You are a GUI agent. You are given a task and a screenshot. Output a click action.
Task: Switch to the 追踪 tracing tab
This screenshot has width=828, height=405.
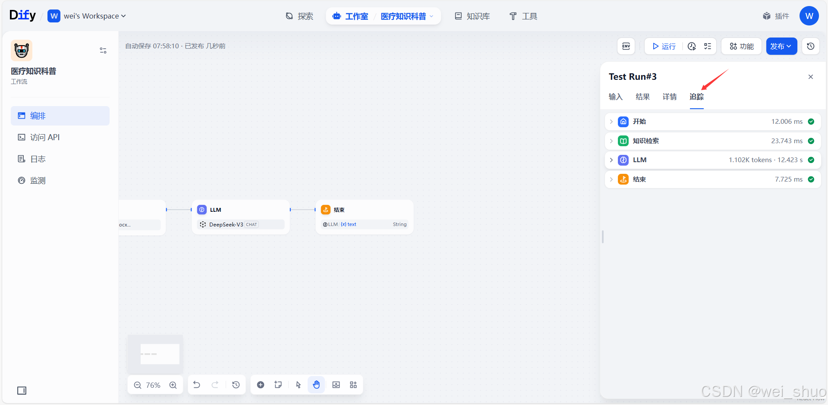(x=696, y=97)
